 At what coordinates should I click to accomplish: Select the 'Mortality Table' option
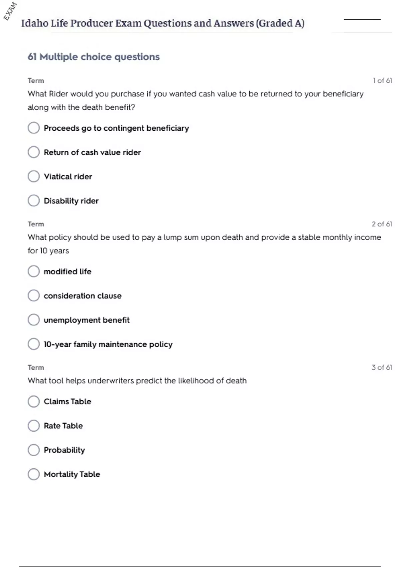34,474
